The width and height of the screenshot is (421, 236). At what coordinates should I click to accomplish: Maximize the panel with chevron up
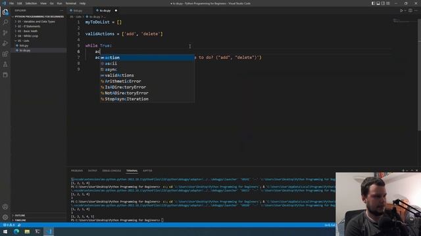point(412,170)
